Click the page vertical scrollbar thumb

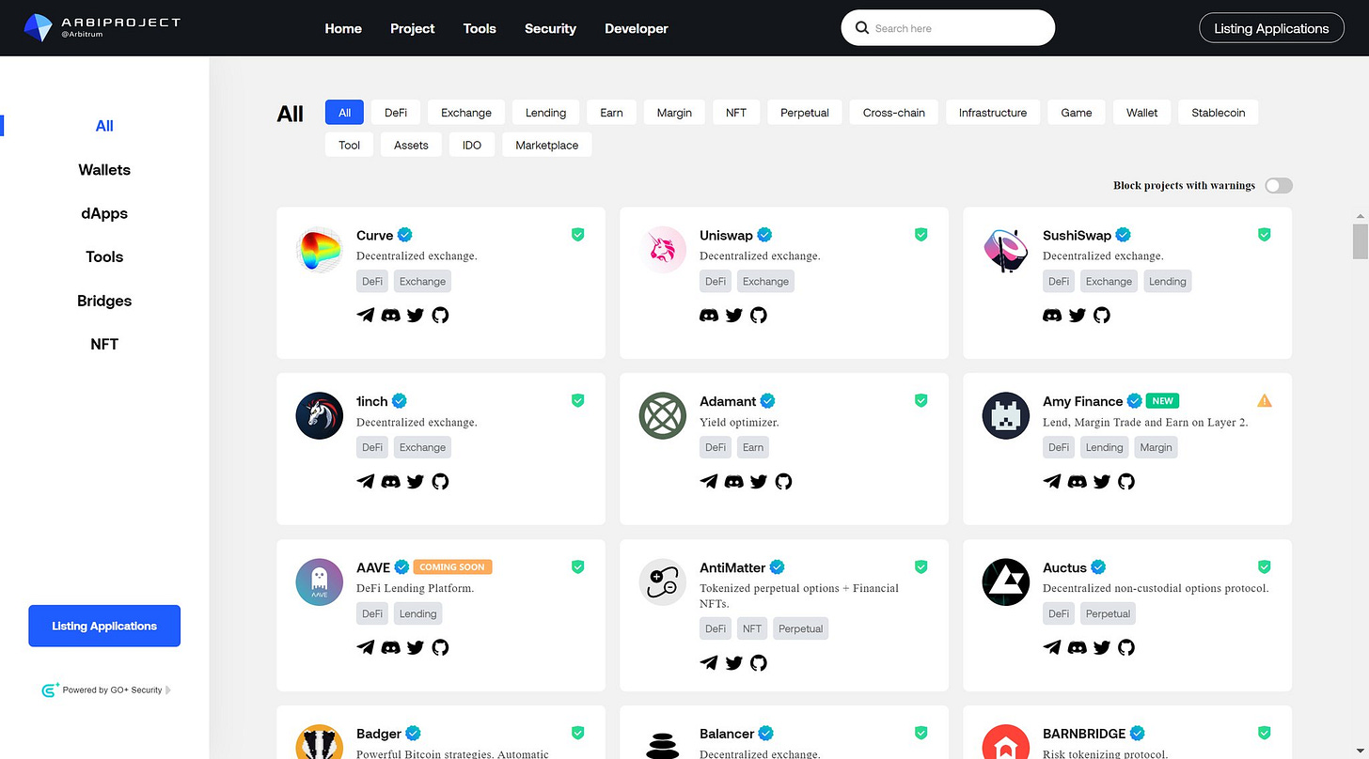[1360, 240]
